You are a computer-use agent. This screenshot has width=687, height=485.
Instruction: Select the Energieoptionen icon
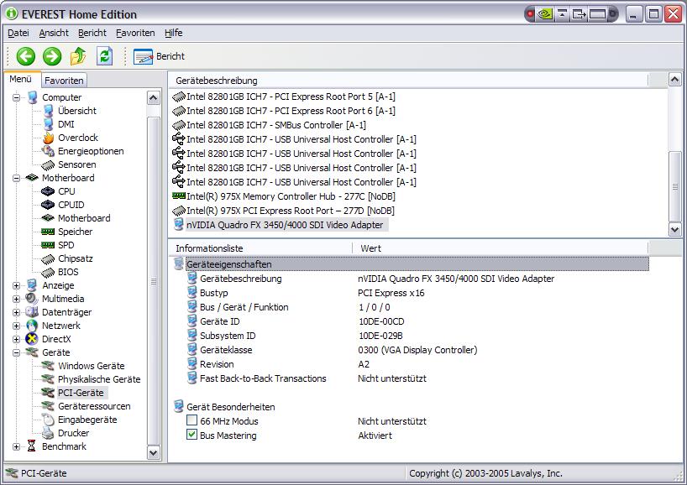click(48, 151)
